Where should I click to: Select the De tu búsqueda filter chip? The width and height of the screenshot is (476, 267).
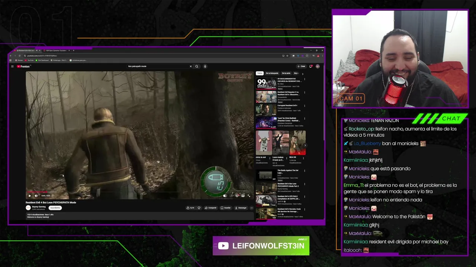[x=272, y=73]
